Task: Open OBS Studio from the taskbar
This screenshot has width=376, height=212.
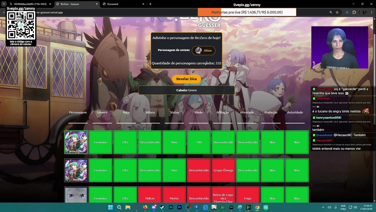Action: [x=188, y=207]
